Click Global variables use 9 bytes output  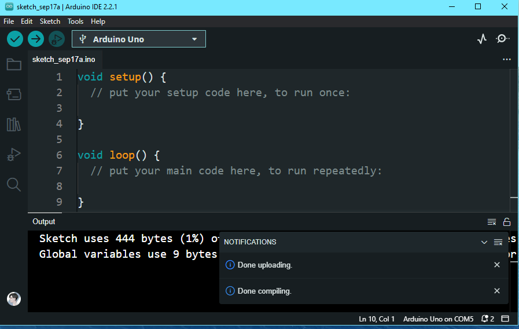(128, 254)
